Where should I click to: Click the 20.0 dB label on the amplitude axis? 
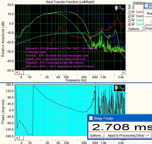(11, 5)
